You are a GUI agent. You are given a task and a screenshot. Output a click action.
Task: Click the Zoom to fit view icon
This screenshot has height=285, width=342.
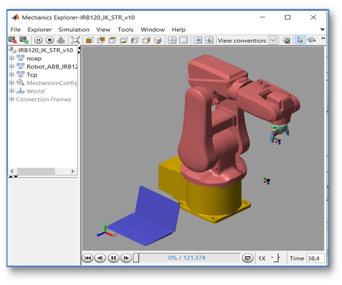[x=75, y=40]
